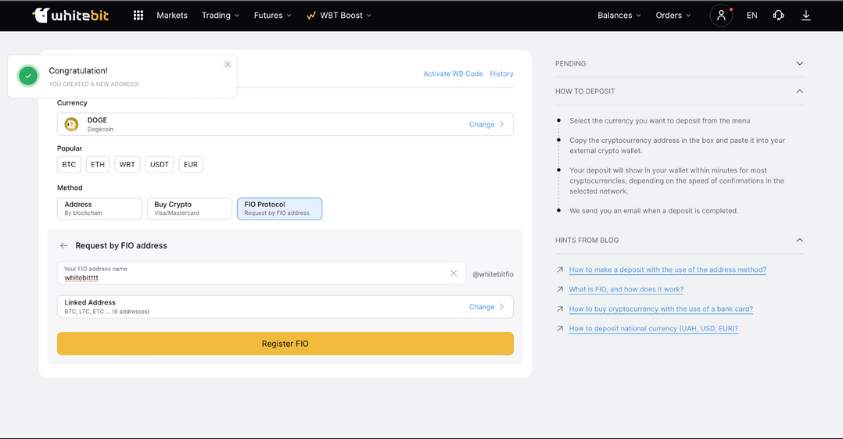Select WBT popular currency
843x439 pixels.
pyautogui.click(x=127, y=164)
